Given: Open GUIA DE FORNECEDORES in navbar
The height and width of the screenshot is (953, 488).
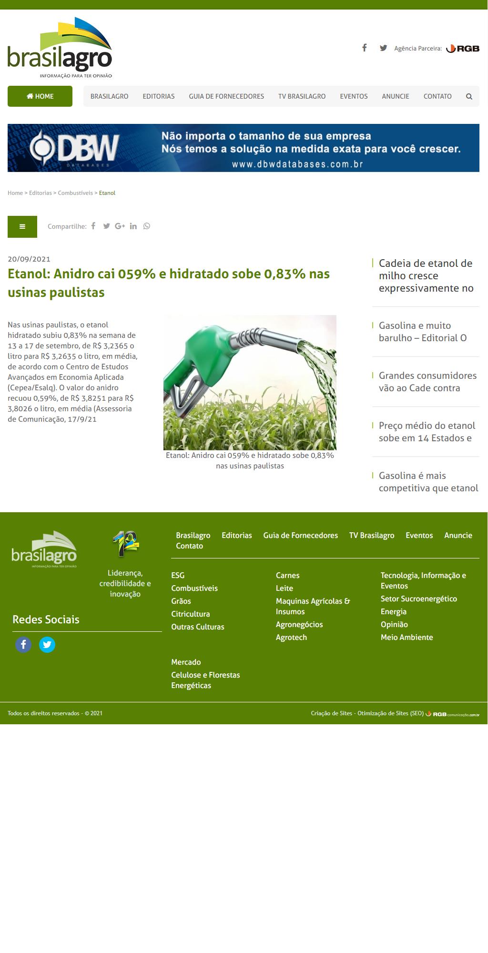Looking at the screenshot, I should (226, 96).
